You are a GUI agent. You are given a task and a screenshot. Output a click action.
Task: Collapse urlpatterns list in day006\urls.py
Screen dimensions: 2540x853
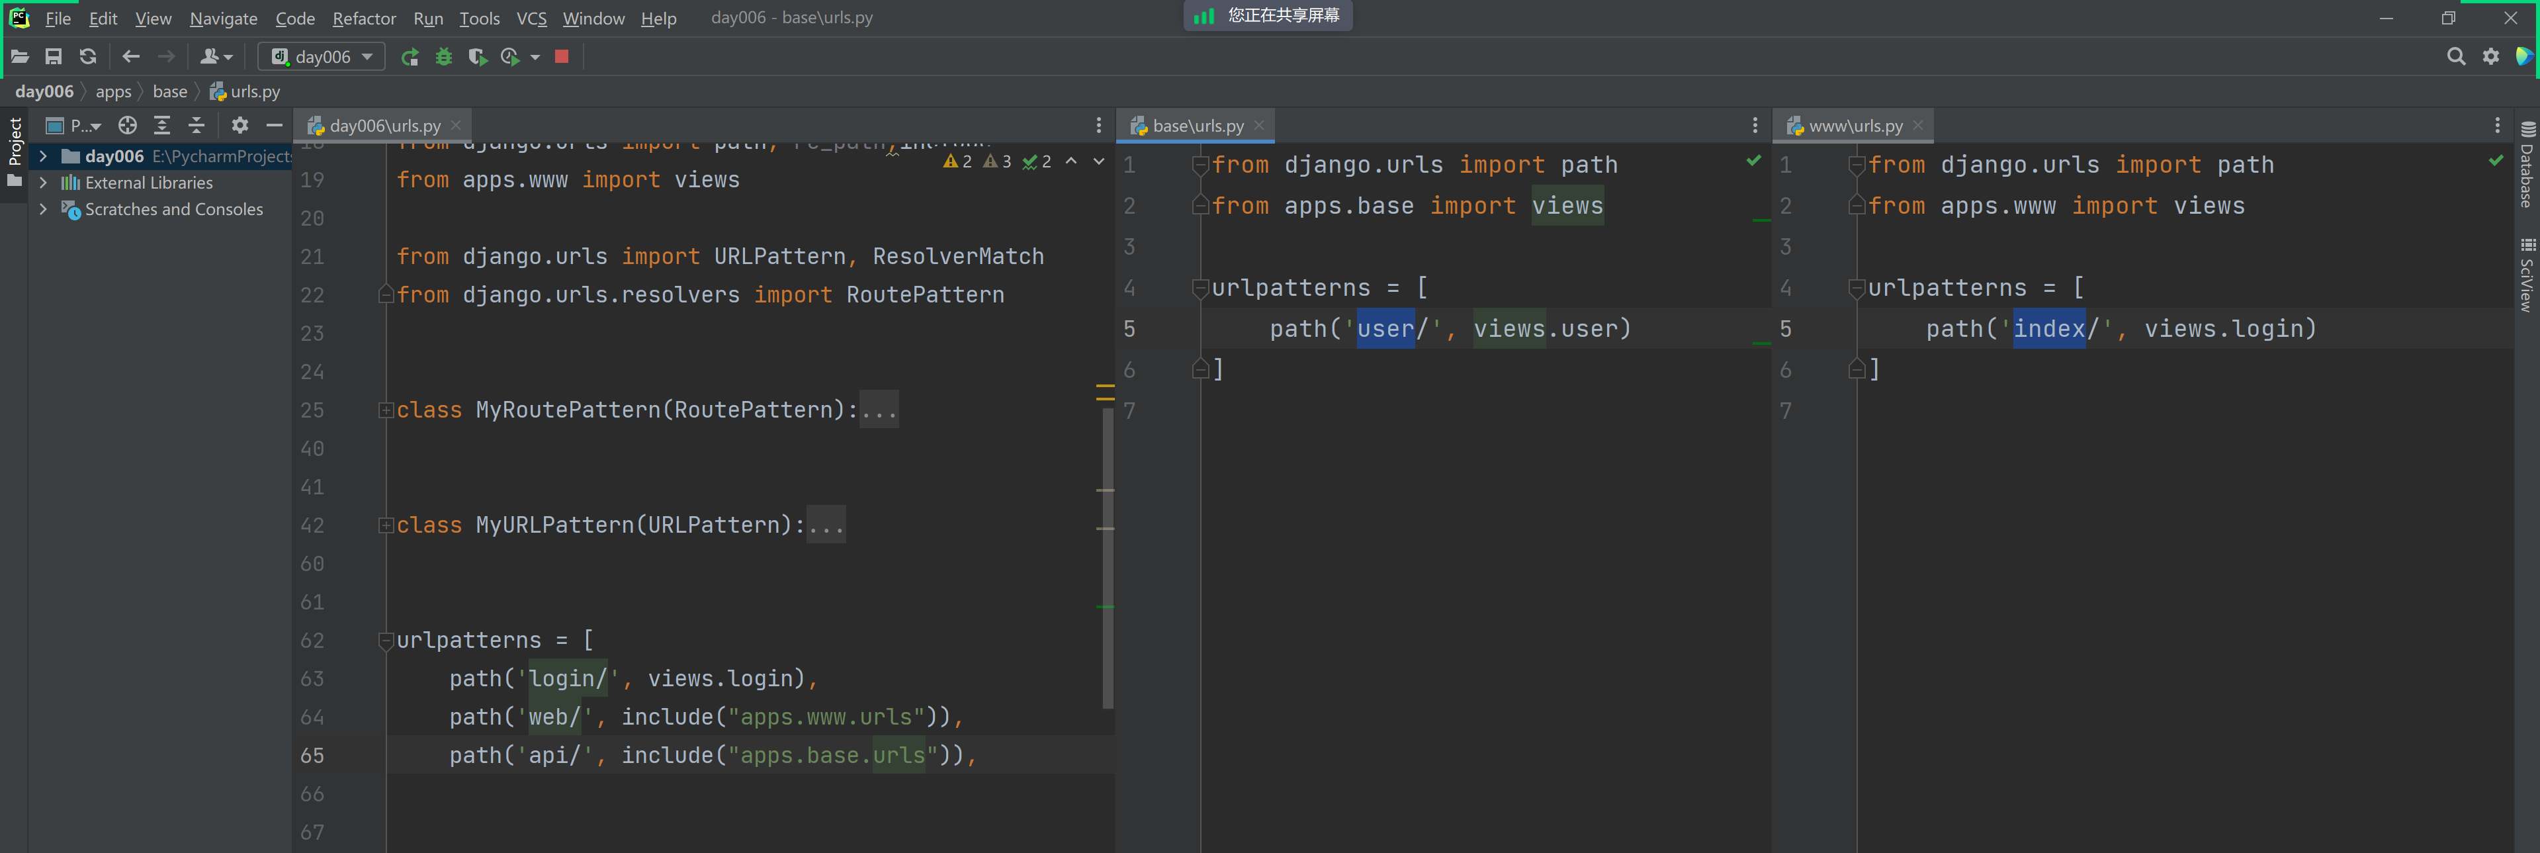tap(386, 641)
